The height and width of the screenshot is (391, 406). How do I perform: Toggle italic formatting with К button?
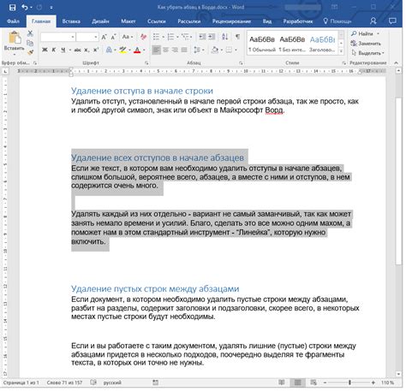click(x=54, y=50)
